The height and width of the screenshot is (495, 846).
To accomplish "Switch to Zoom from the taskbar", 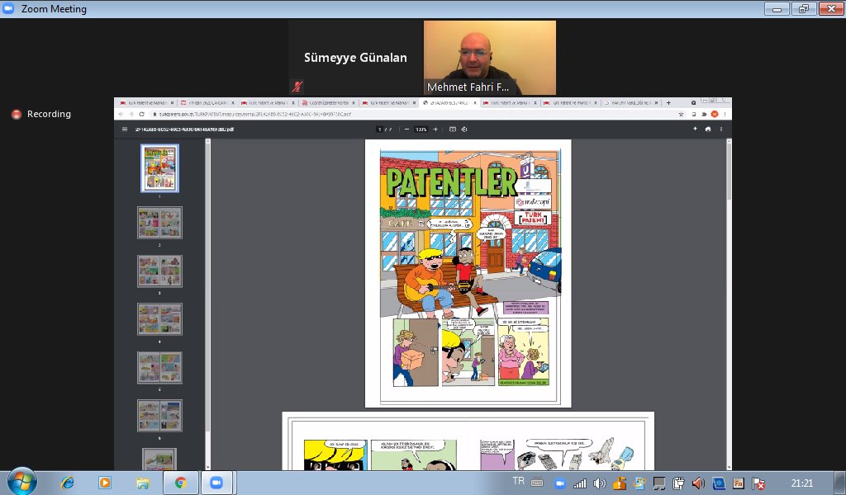I will [217, 483].
